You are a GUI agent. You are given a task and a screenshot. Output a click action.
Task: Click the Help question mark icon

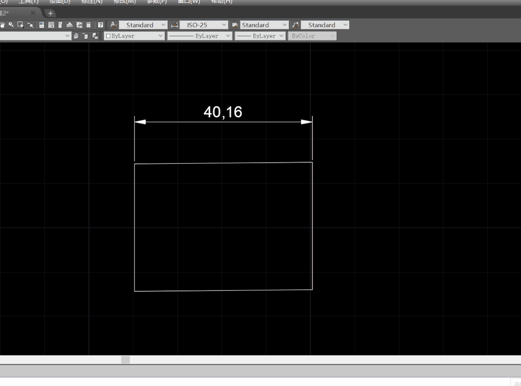point(100,25)
